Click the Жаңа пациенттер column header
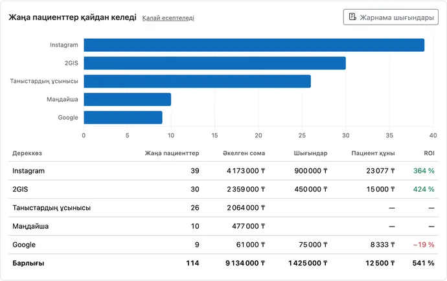Viewport: 447px width, 281px height. [172, 153]
